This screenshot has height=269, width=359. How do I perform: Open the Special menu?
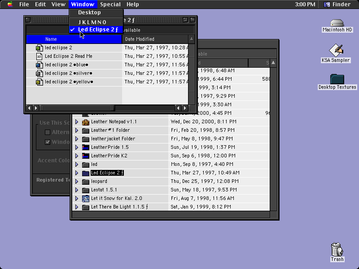(110, 4)
